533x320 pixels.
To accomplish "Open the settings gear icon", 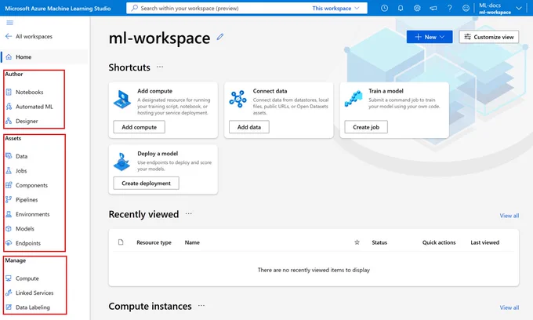I will (417, 8).
